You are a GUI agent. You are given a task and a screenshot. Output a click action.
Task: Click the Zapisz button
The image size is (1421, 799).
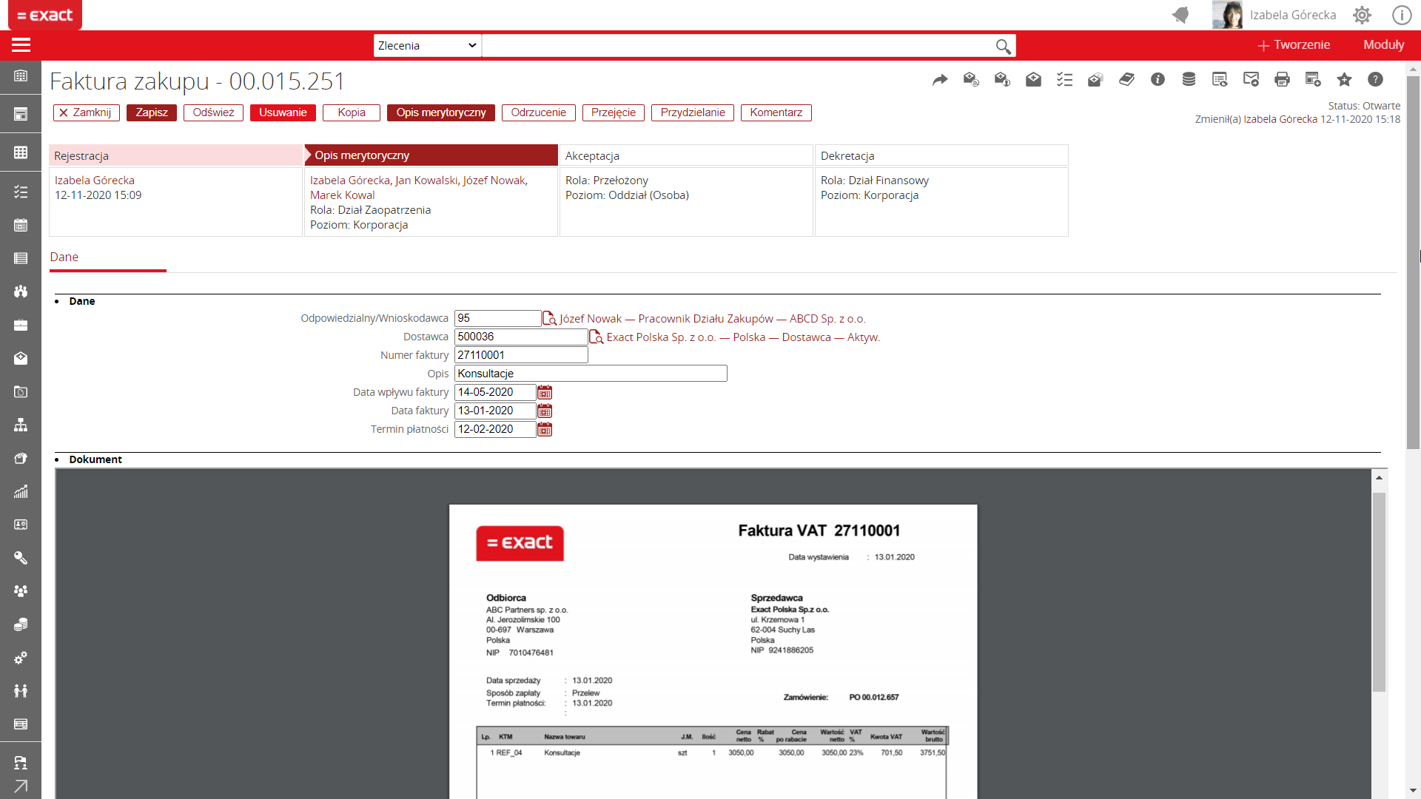pos(152,112)
